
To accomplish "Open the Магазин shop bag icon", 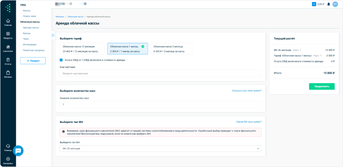I will click(8, 73).
